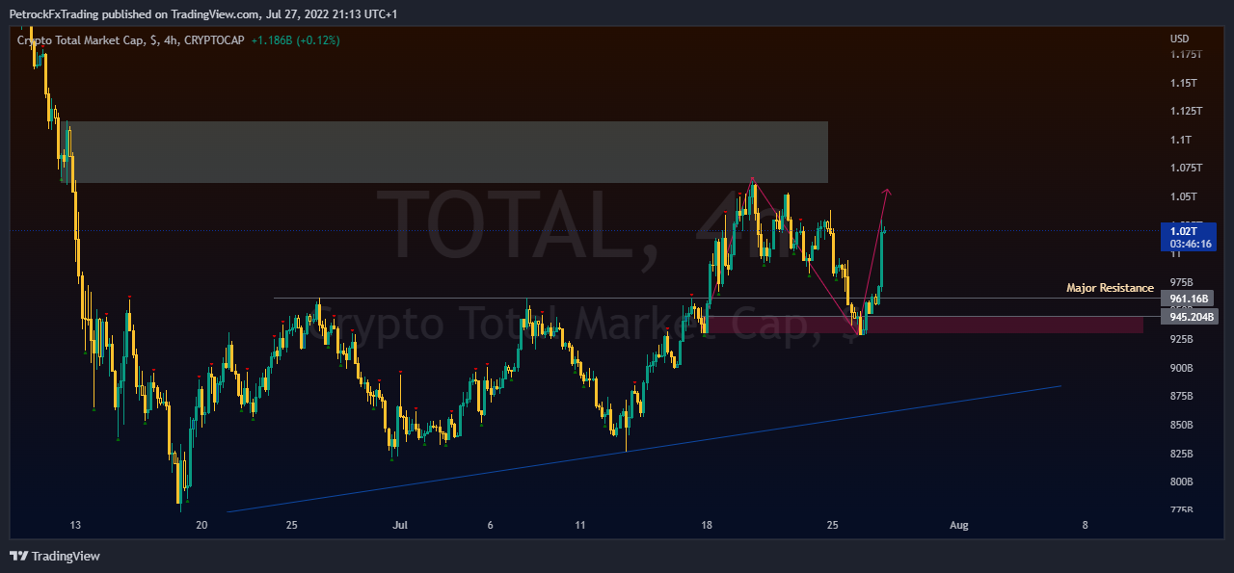Screen dimensions: 1234x573
Task: Select the 961.16B price line label
Action: (1190, 299)
